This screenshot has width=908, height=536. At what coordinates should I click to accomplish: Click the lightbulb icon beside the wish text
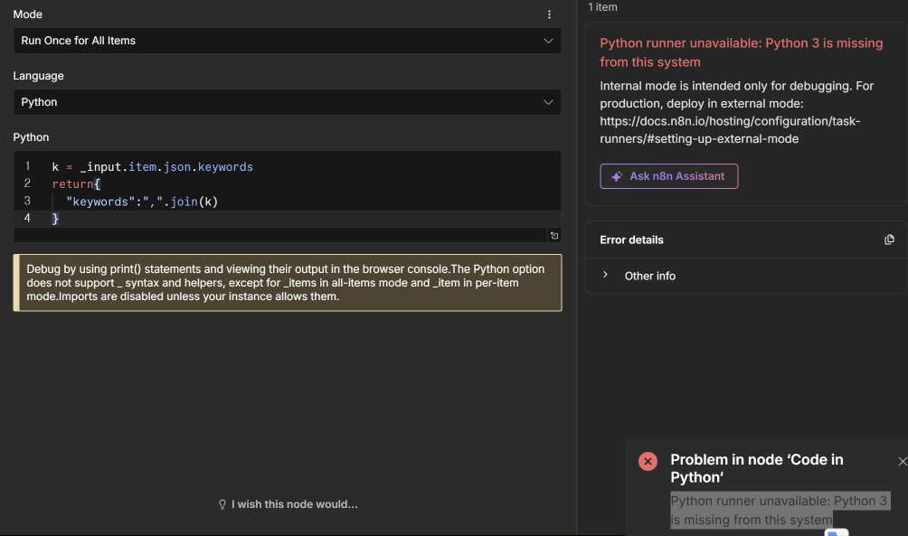(x=222, y=504)
